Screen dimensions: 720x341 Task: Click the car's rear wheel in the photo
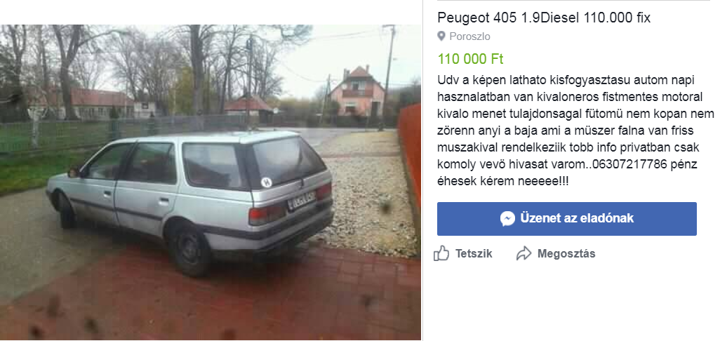coord(189,250)
